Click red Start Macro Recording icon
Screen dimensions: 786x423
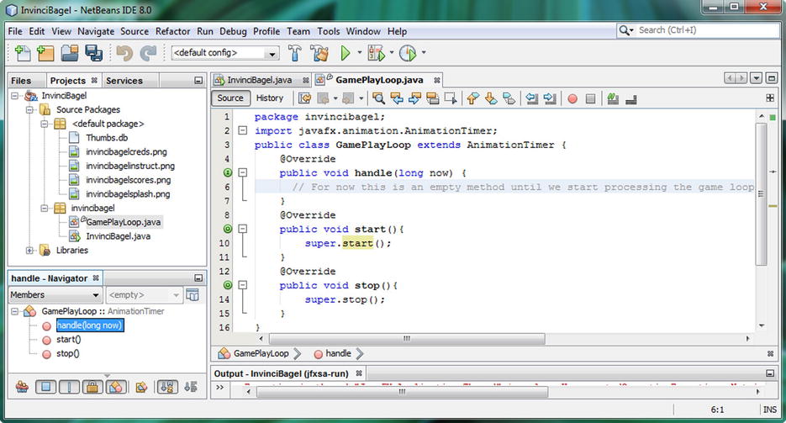572,98
